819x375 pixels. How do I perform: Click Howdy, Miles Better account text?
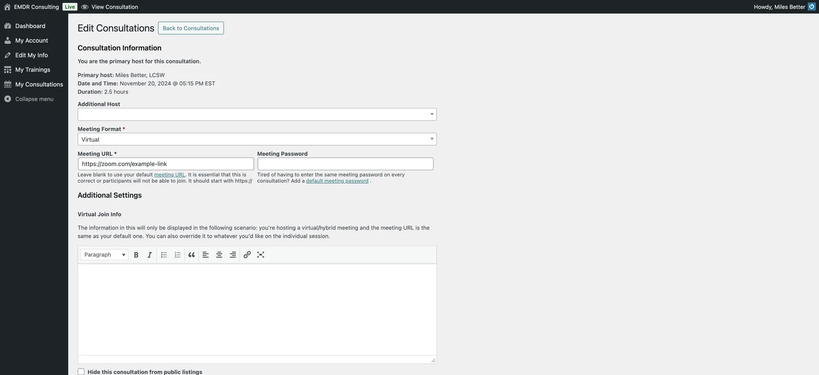(779, 7)
